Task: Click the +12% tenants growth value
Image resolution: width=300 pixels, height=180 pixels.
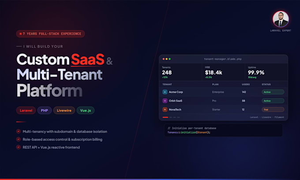Action: (x=165, y=77)
